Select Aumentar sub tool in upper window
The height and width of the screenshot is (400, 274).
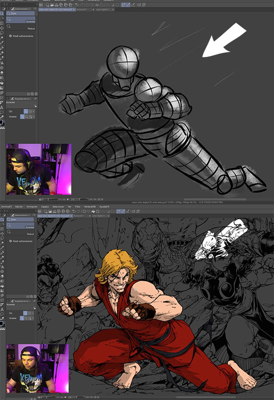20,19
